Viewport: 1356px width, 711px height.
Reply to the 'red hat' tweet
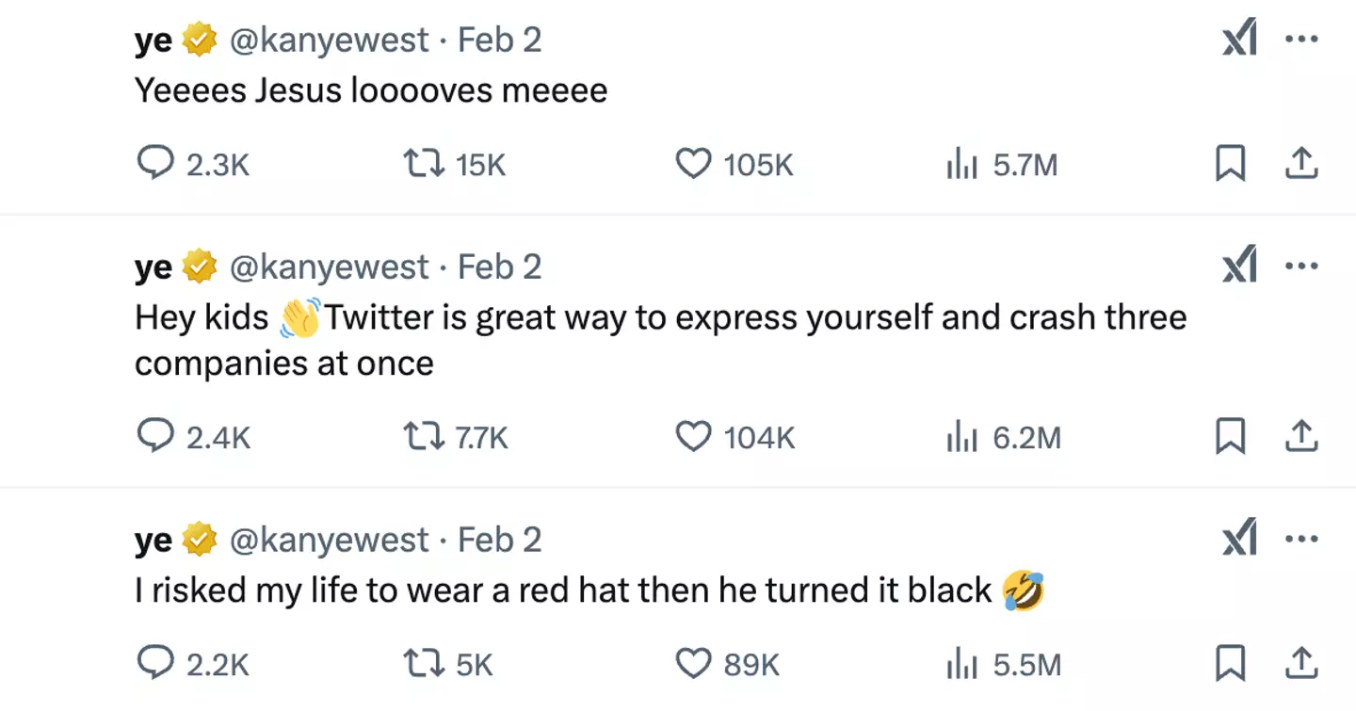point(158,664)
